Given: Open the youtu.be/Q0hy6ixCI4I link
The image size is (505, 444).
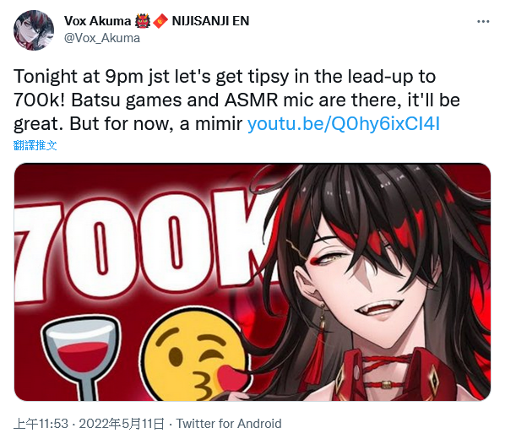Looking at the screenshot, I should (344, 124).
